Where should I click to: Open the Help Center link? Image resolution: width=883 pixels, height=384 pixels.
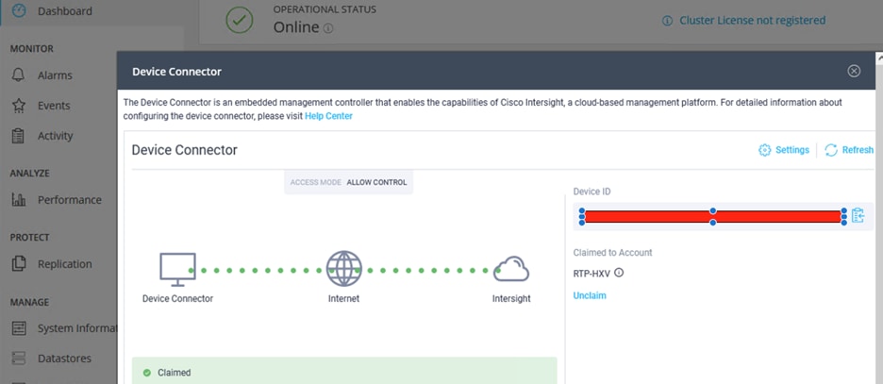[328, 116]
